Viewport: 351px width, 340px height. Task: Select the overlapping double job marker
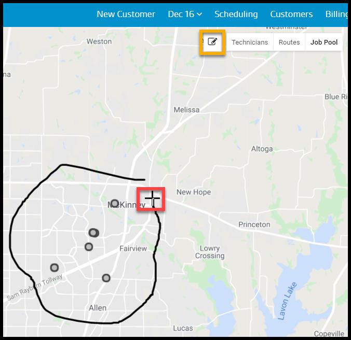click(x=94, y=233)
